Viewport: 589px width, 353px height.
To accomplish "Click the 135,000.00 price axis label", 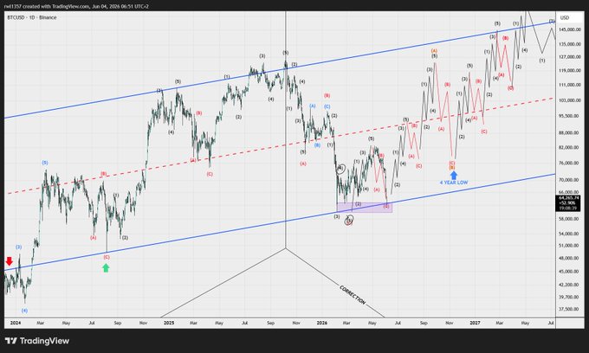I will tap(569, 44).
